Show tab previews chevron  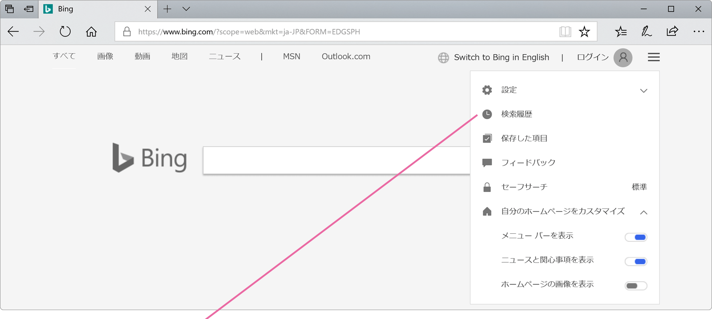186,9
